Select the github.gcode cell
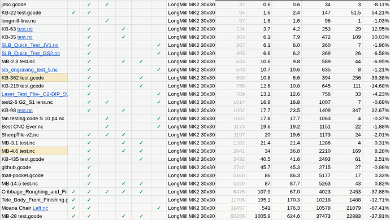The width and height of the screenshot is (390, 220). pos(34,168)
